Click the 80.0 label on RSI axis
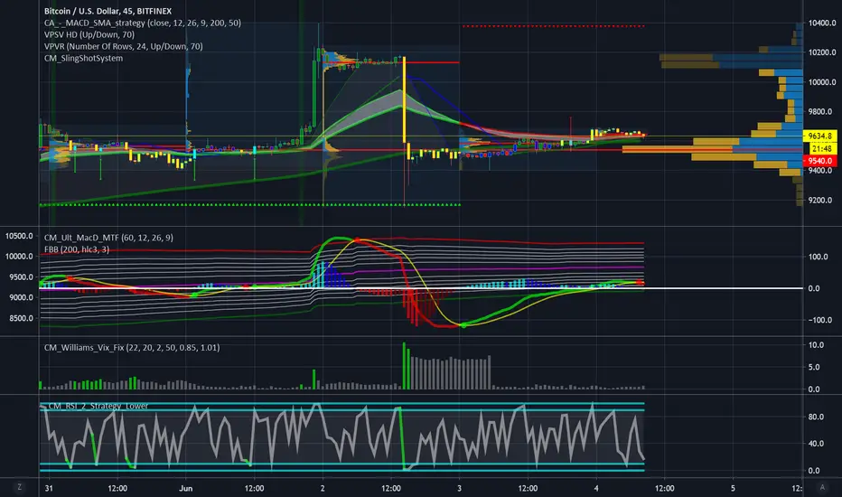Image resolution: width=842 pixels, height=497 pixels. click(816, 417)
